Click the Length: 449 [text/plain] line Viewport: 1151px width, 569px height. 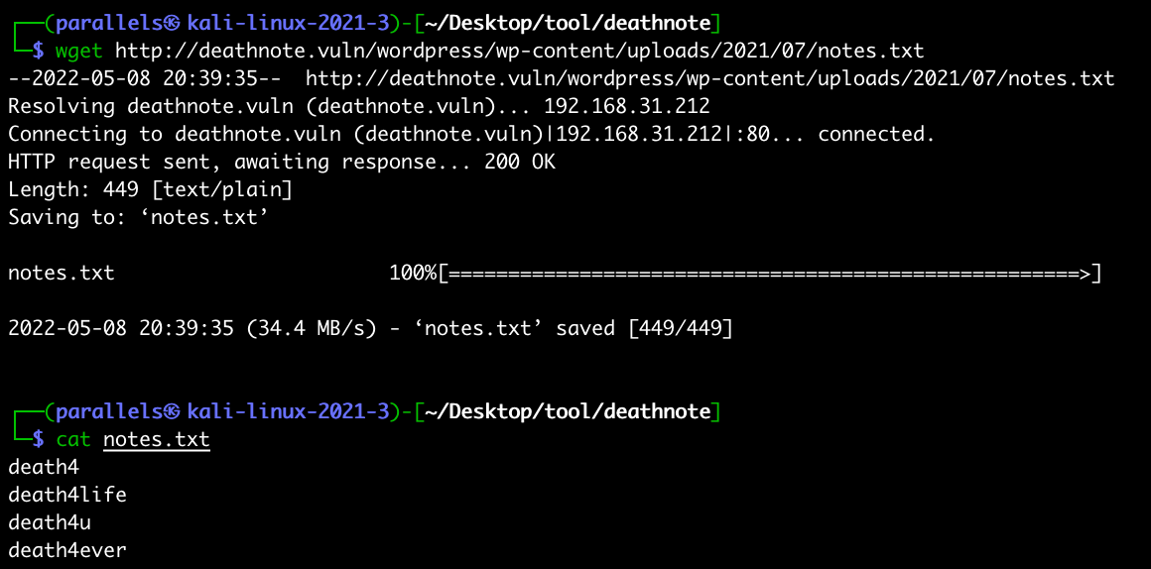click(x=150, y=189)
